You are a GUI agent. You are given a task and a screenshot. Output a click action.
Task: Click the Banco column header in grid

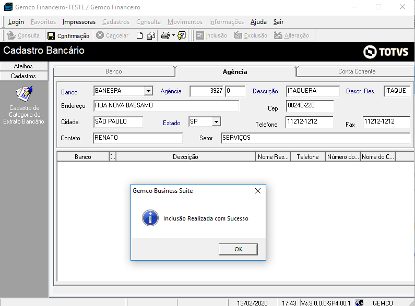(83, 157)
